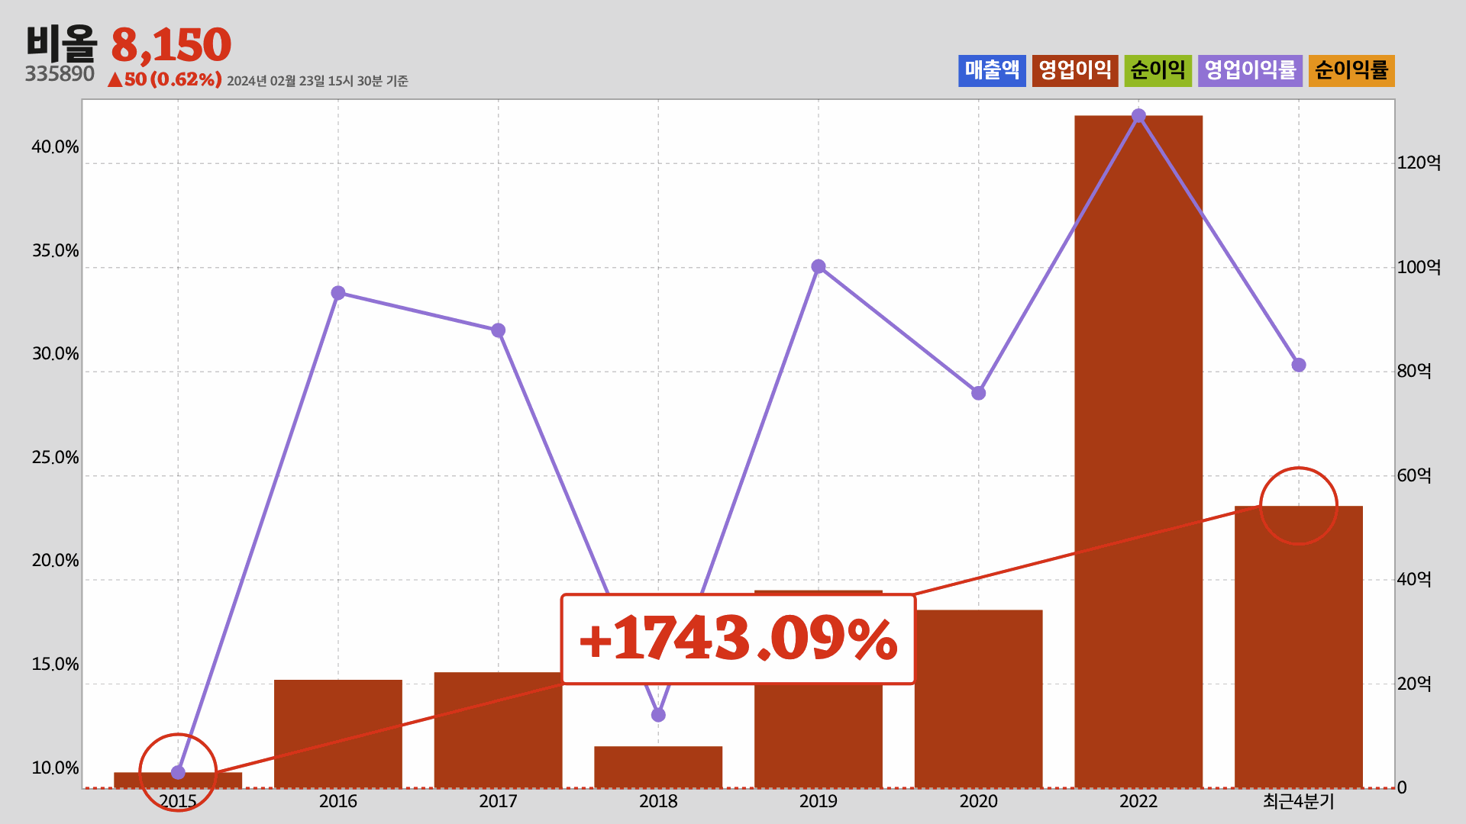Select the 순이익률 legend button
Screen dimensions: 1466x824
[1351, 70]
